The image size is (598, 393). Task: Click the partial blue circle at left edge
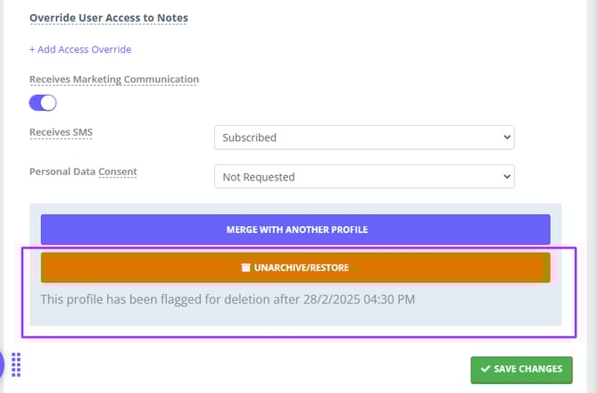click(x=2, y=364)
